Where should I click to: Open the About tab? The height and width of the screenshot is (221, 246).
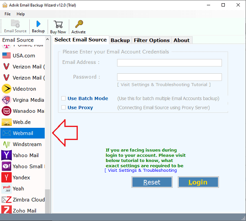182,40
